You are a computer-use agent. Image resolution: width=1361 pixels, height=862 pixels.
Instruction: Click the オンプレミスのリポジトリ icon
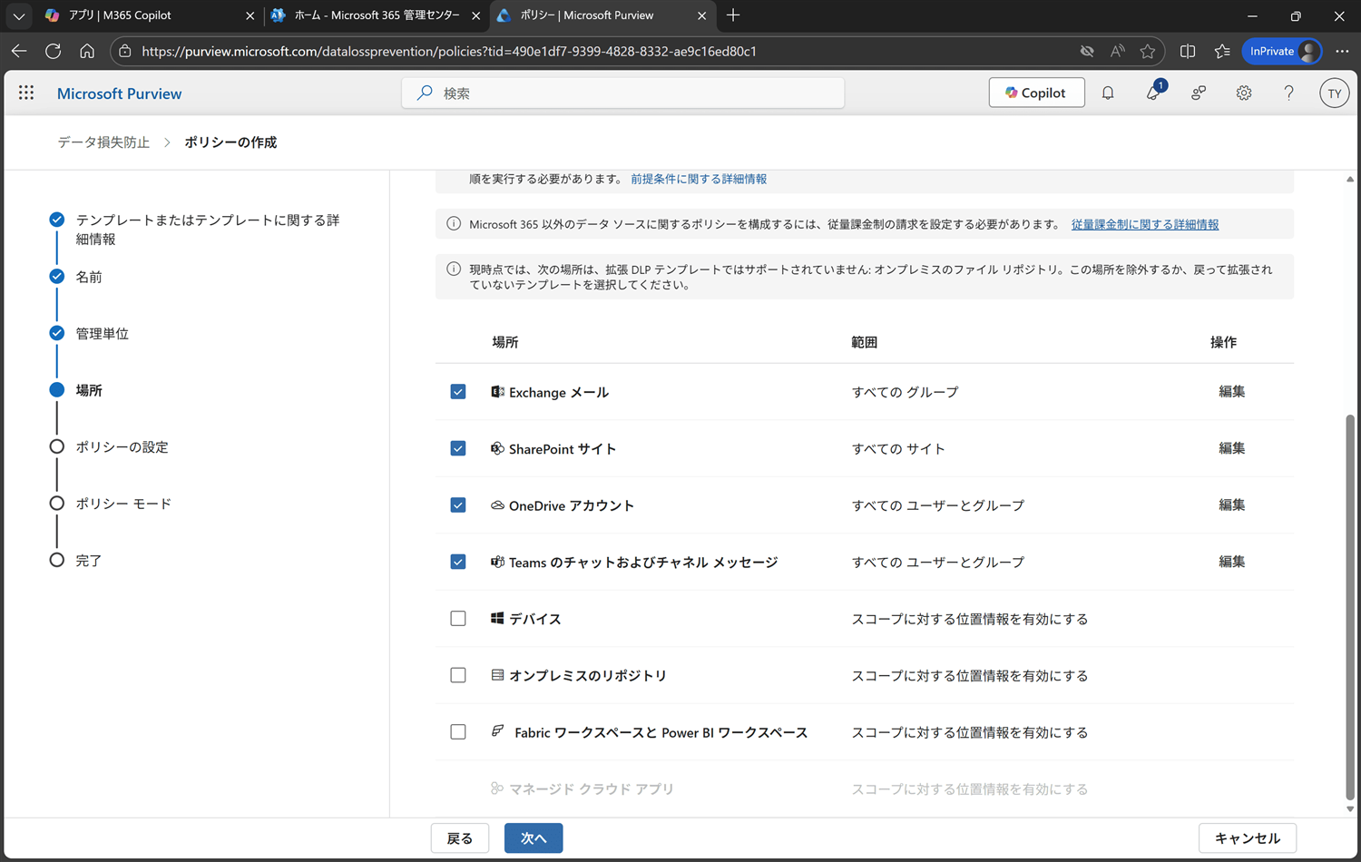tap(497, 675)
